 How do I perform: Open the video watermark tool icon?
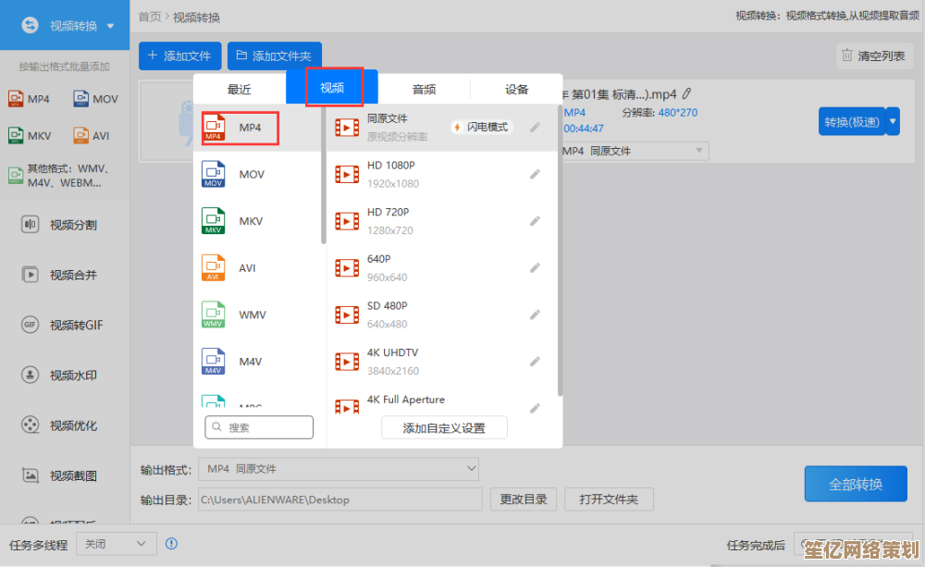[x=31, y=375]
